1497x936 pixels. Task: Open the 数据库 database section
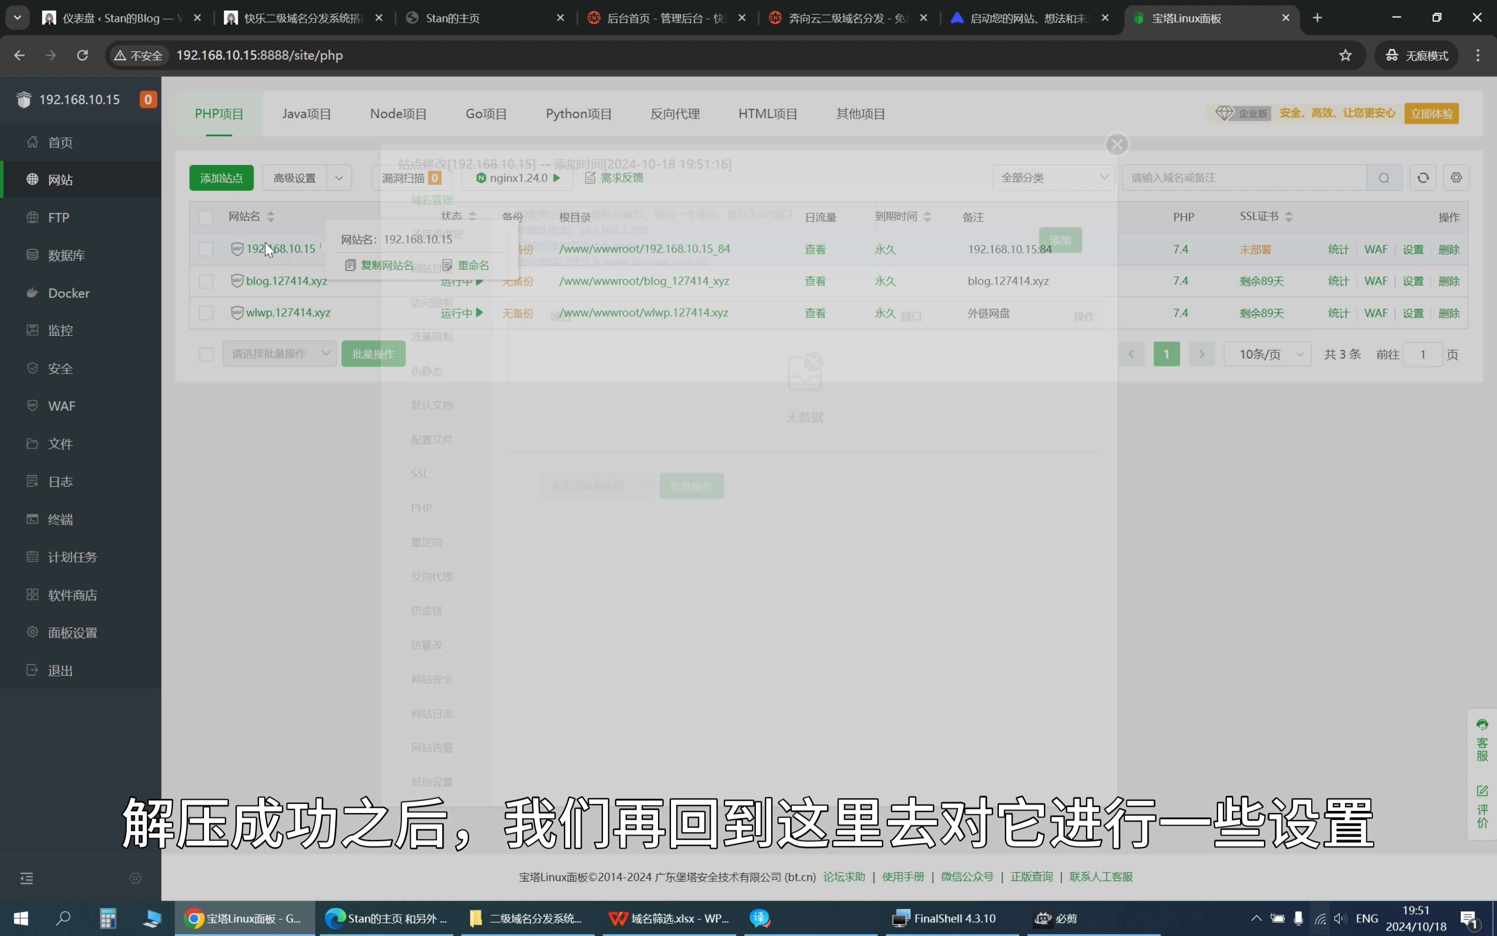(x=66, y=255)
